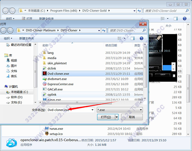This screenshot has width=192, height=151.
Task: Click 打开 in the Explorer toolbar
Action: (27, 19)
